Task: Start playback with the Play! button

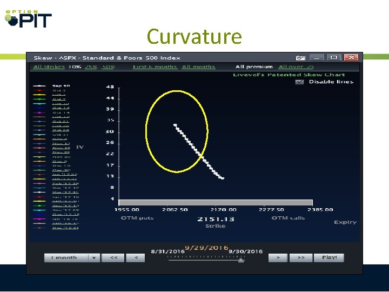Action: pyautogui.click(x=329, y=258)
